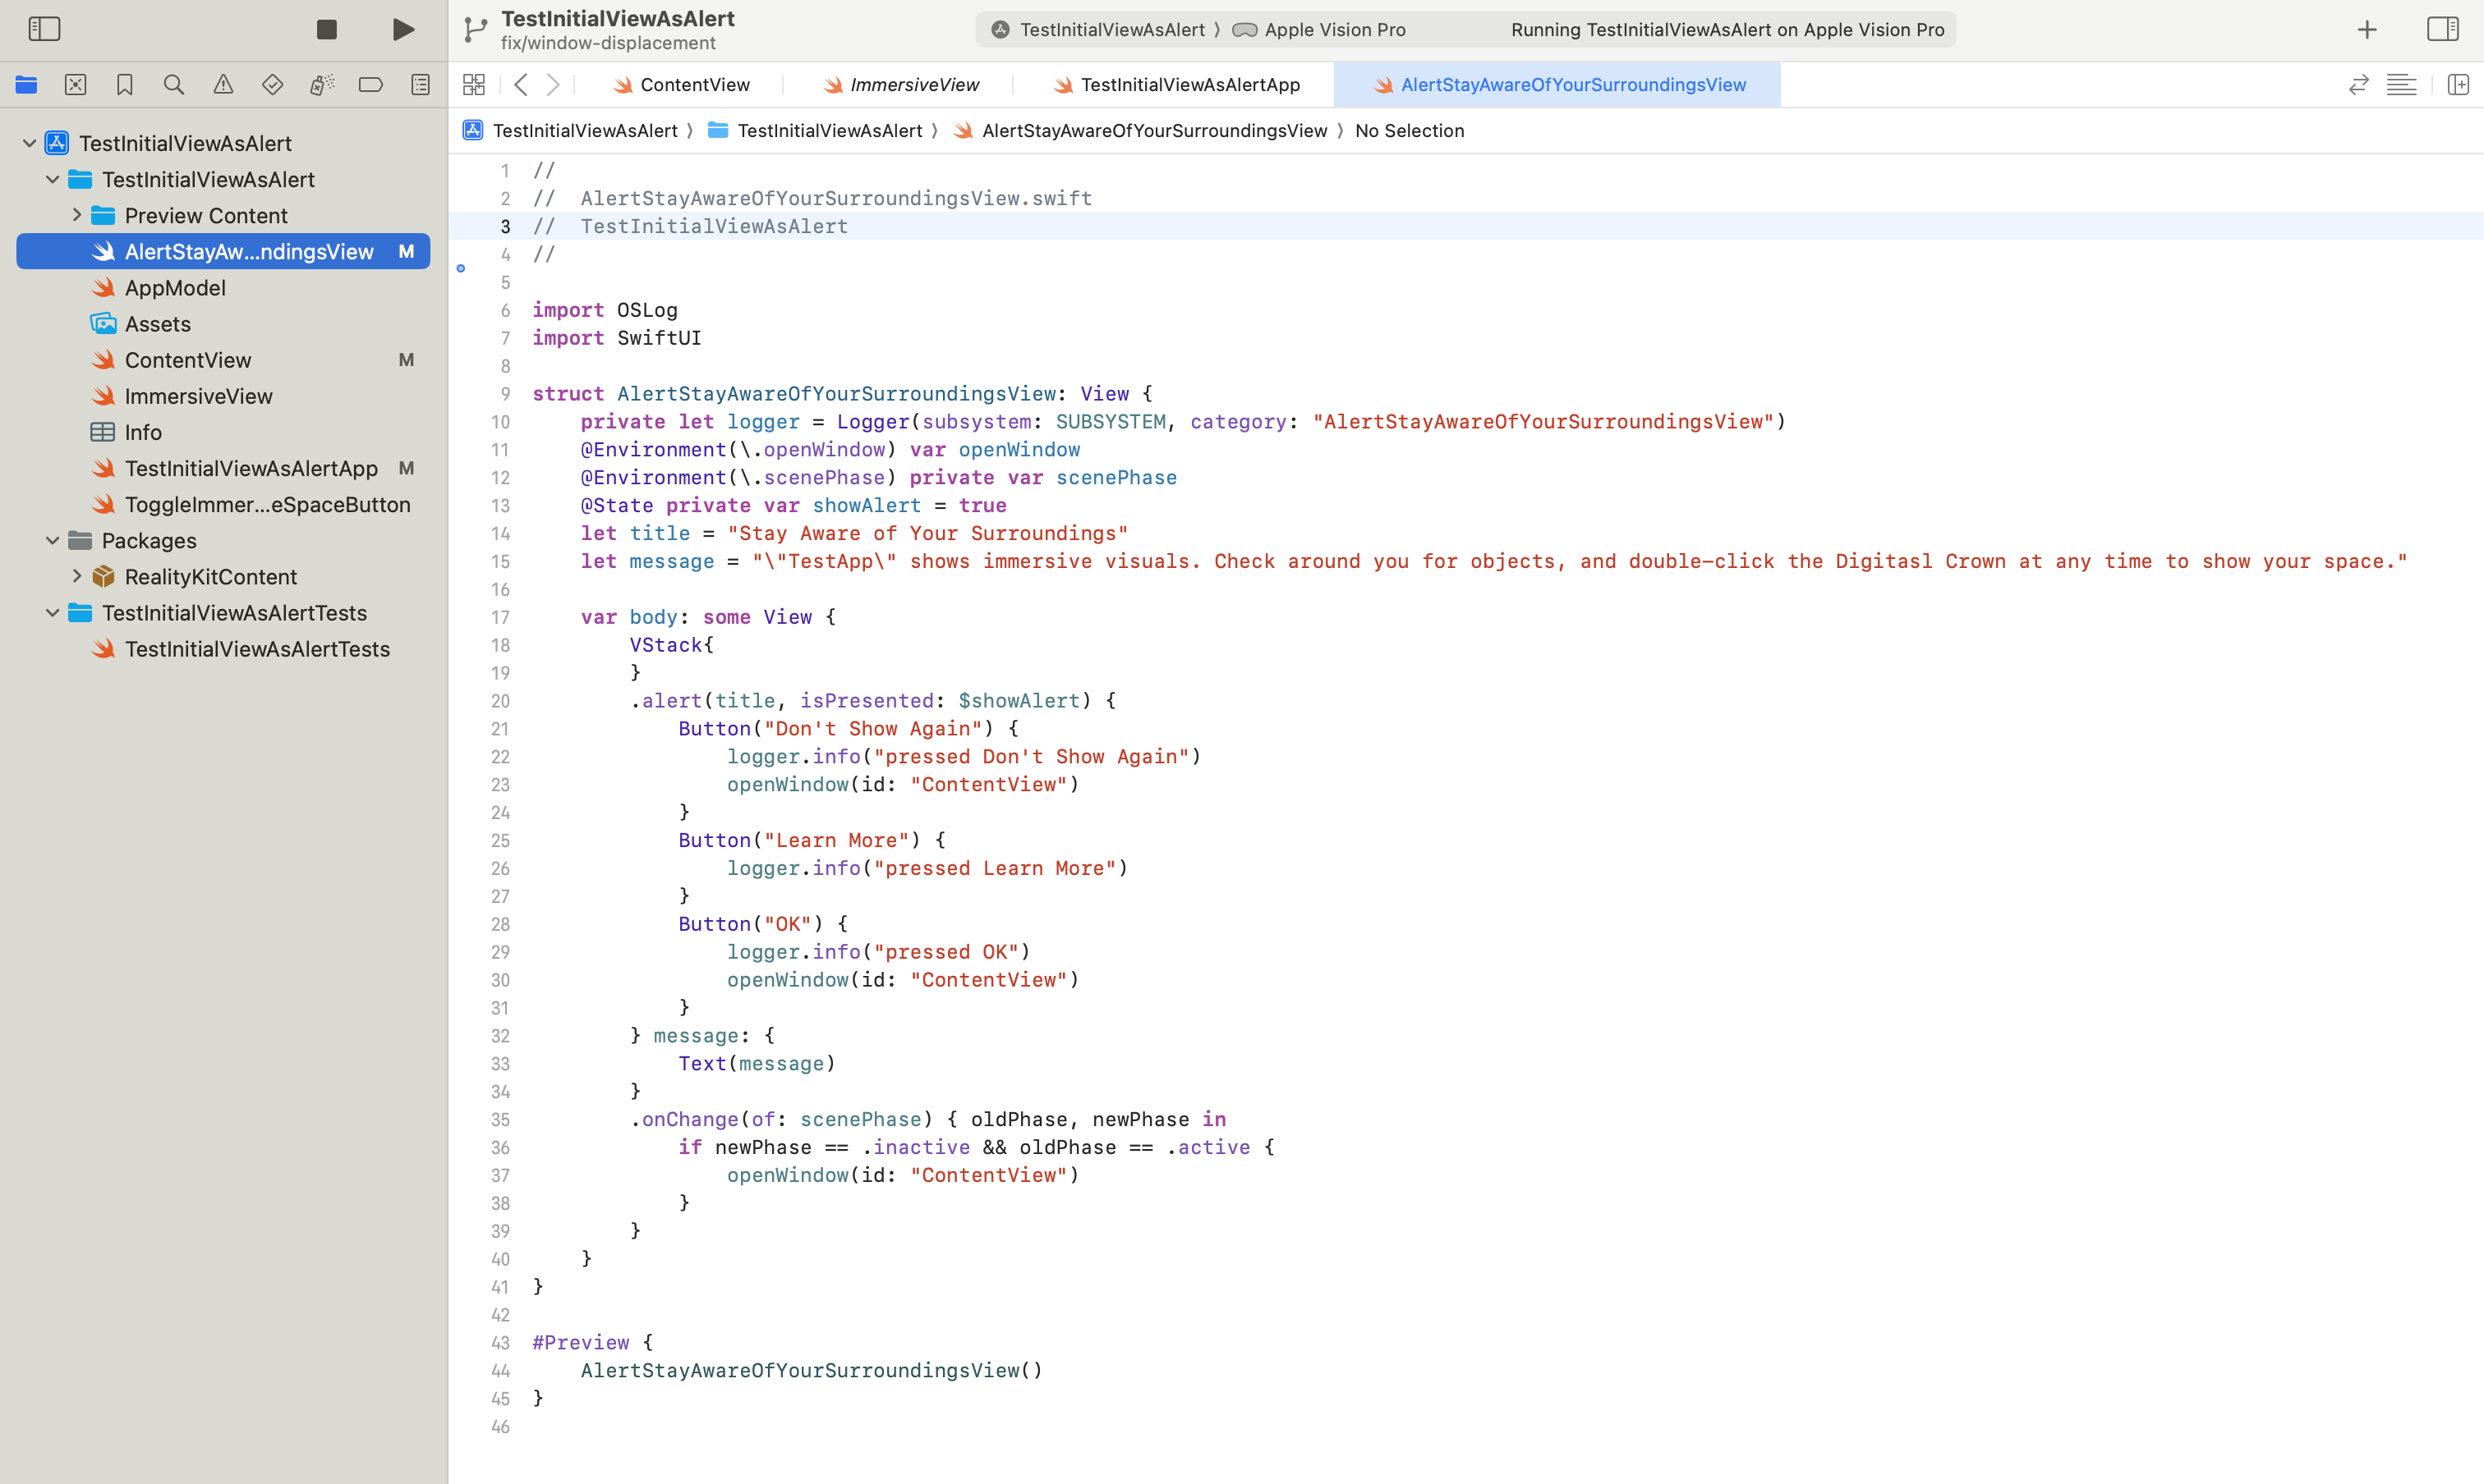Switch to the TestInitialViewAsAlertApp tab
The width and height of the screenshot is (2484, 1484).
[x=1189, y=85]
